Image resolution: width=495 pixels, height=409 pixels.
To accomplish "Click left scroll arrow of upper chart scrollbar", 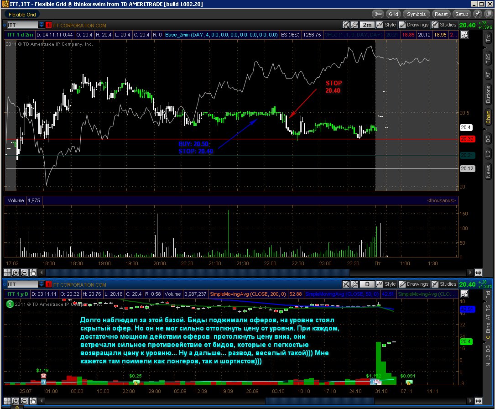I will pos(42,273).
